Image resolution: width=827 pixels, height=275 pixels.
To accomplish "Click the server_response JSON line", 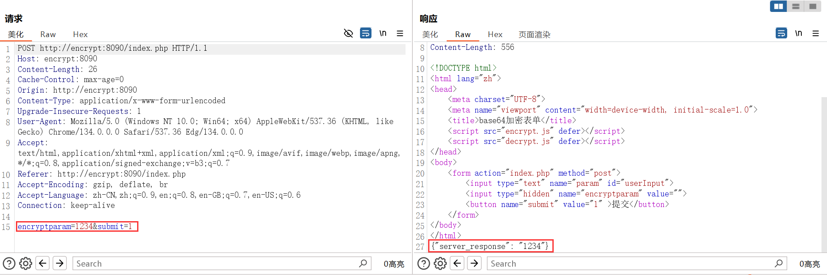I will tap(490, 246).
